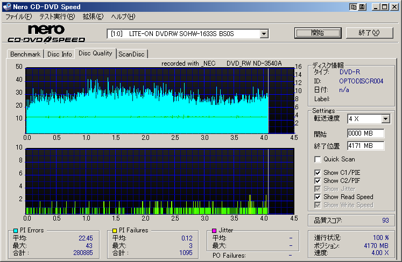Click the PI Failures lower graph area

(x=160, y=181)
